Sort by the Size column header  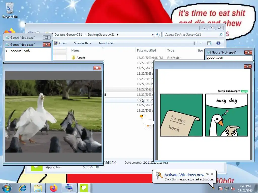coord(200,50)
